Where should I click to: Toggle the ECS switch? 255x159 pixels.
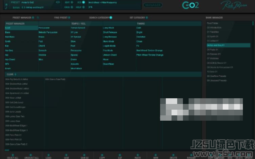click(x=83, y=2)
